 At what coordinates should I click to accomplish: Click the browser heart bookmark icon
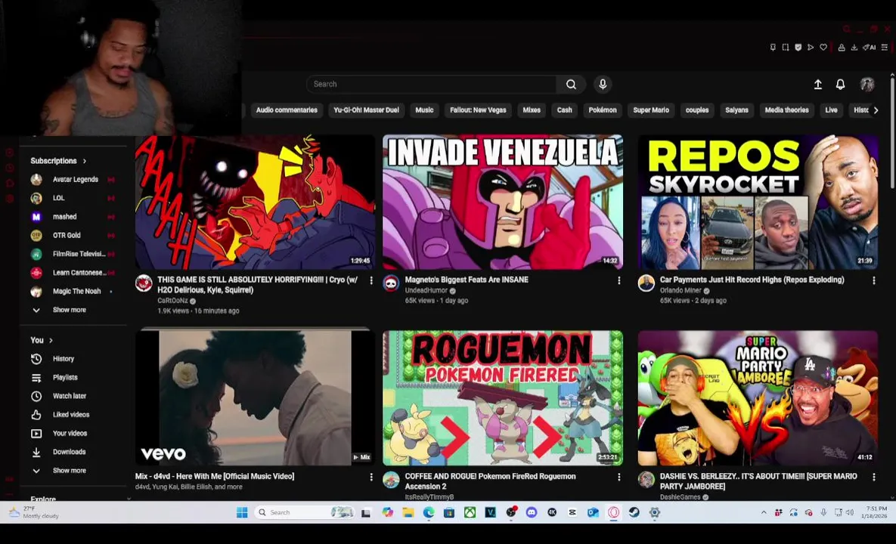pos(823,48)
